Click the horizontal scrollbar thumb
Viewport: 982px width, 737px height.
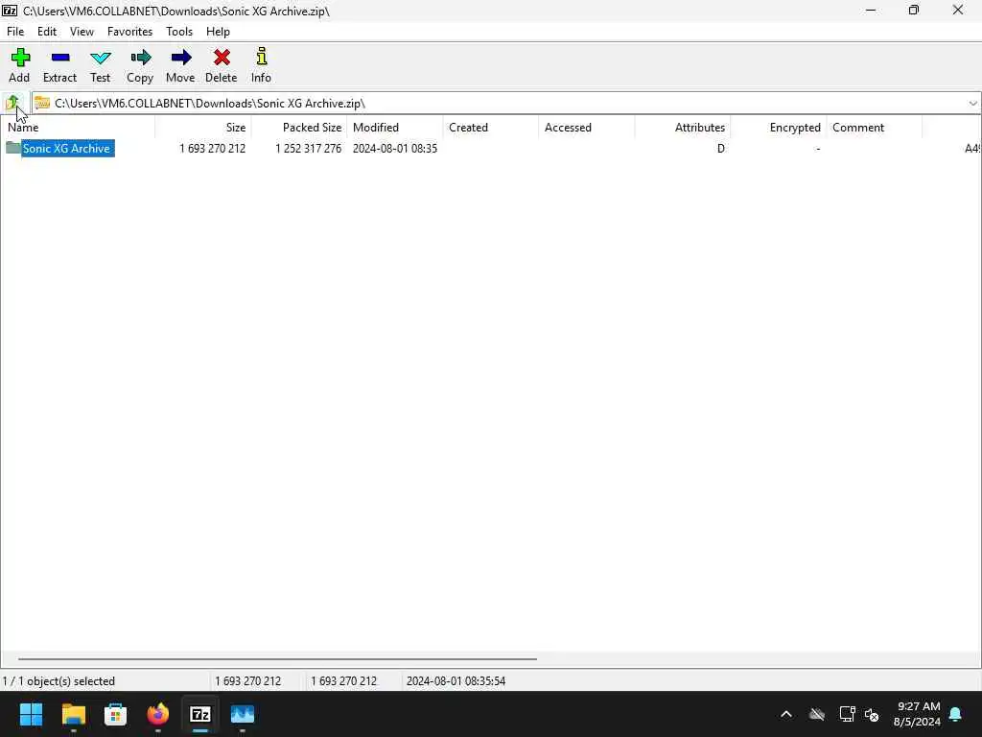(277, 658)
